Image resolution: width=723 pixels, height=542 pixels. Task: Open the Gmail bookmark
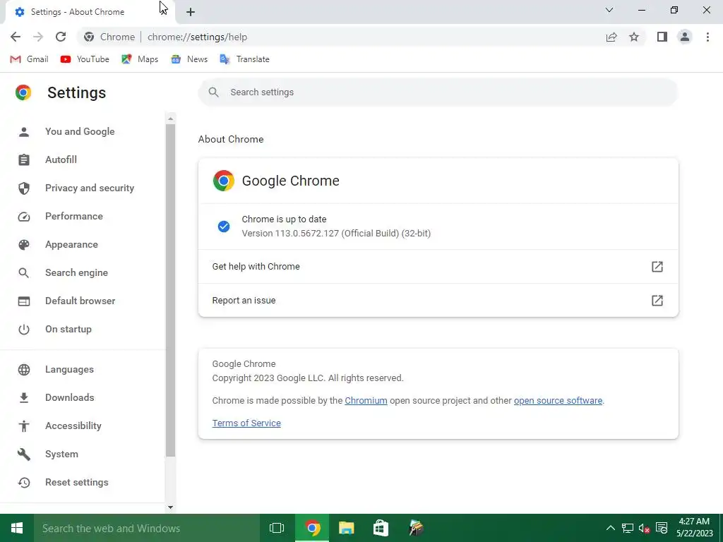coord(29,59)
